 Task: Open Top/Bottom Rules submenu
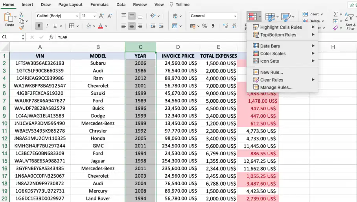(282, 35)
